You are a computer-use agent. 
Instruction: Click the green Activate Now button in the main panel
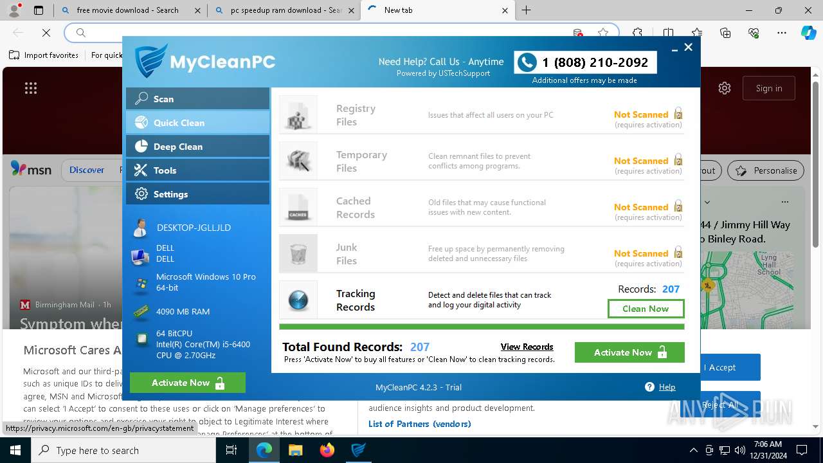click(x=629, y=352)
